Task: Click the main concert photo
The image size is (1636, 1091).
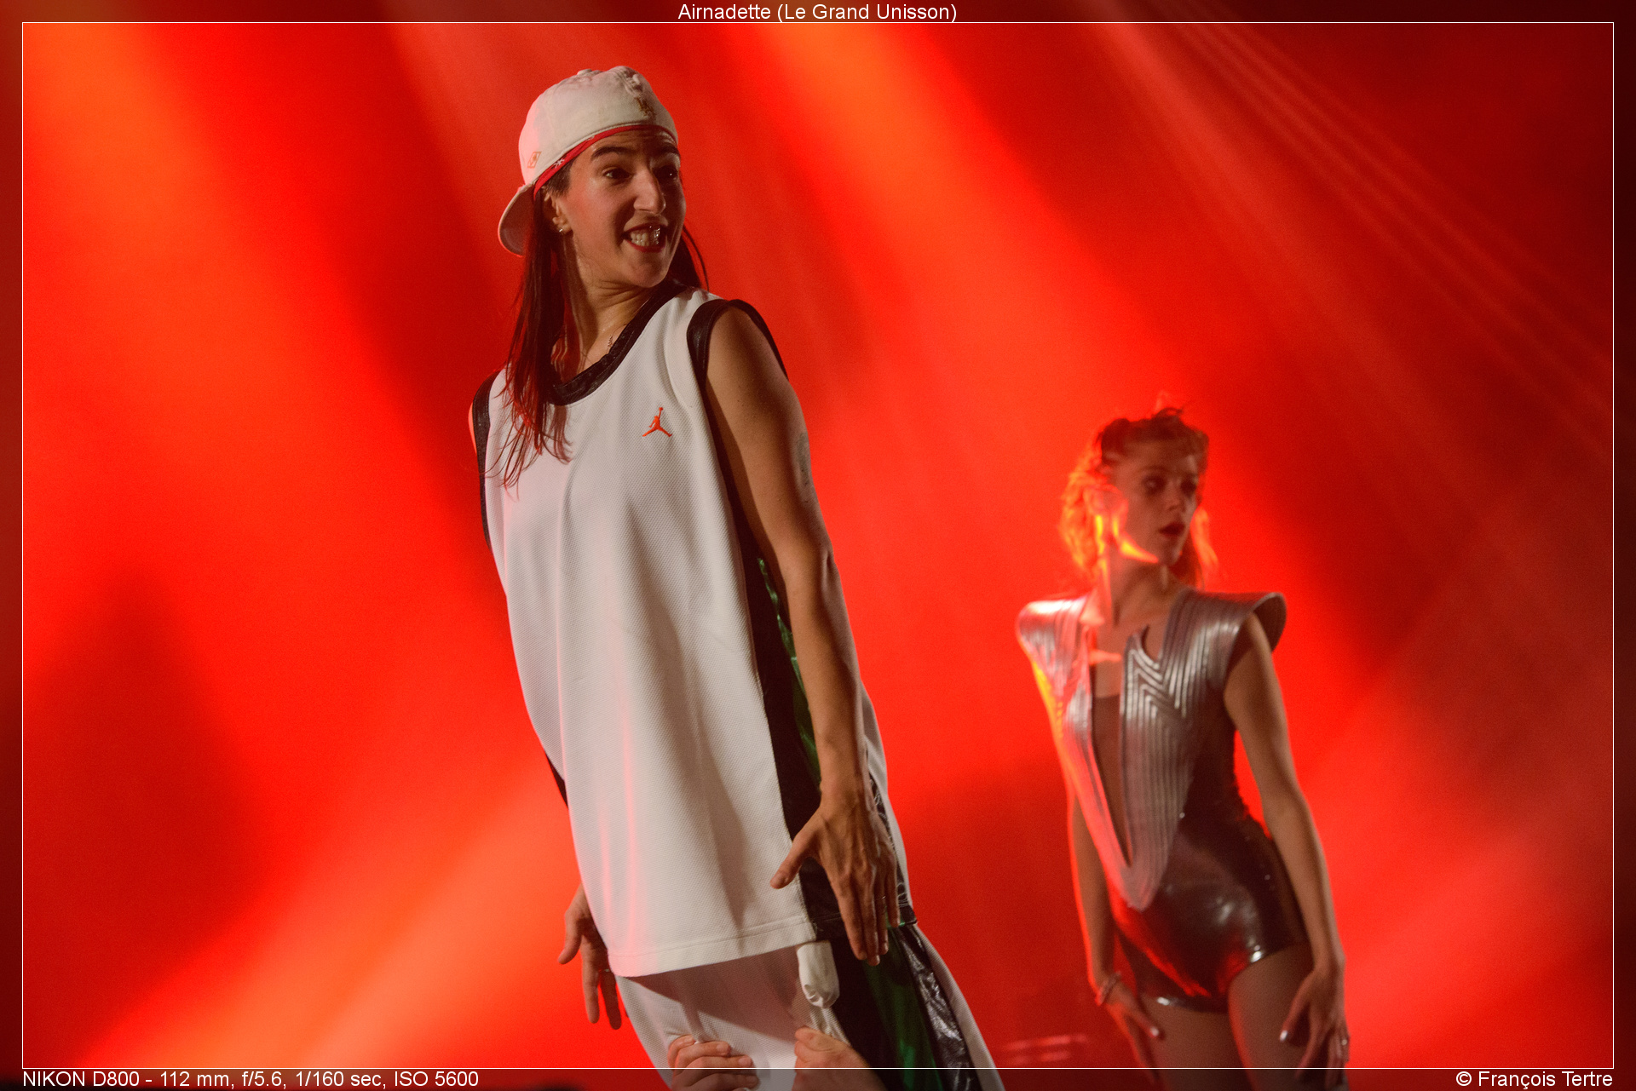Action: pyautogui.click(x=818, y=545)
